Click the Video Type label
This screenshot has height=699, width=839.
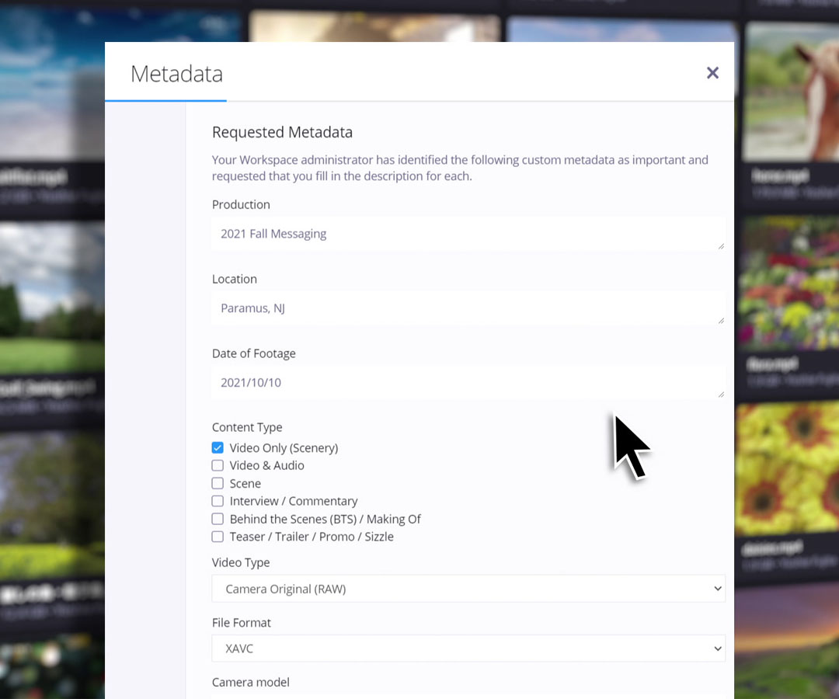[241, 562]
